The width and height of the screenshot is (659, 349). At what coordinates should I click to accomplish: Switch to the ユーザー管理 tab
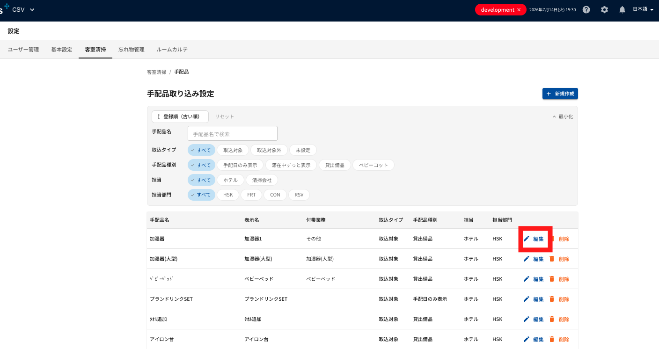point(23,49)
